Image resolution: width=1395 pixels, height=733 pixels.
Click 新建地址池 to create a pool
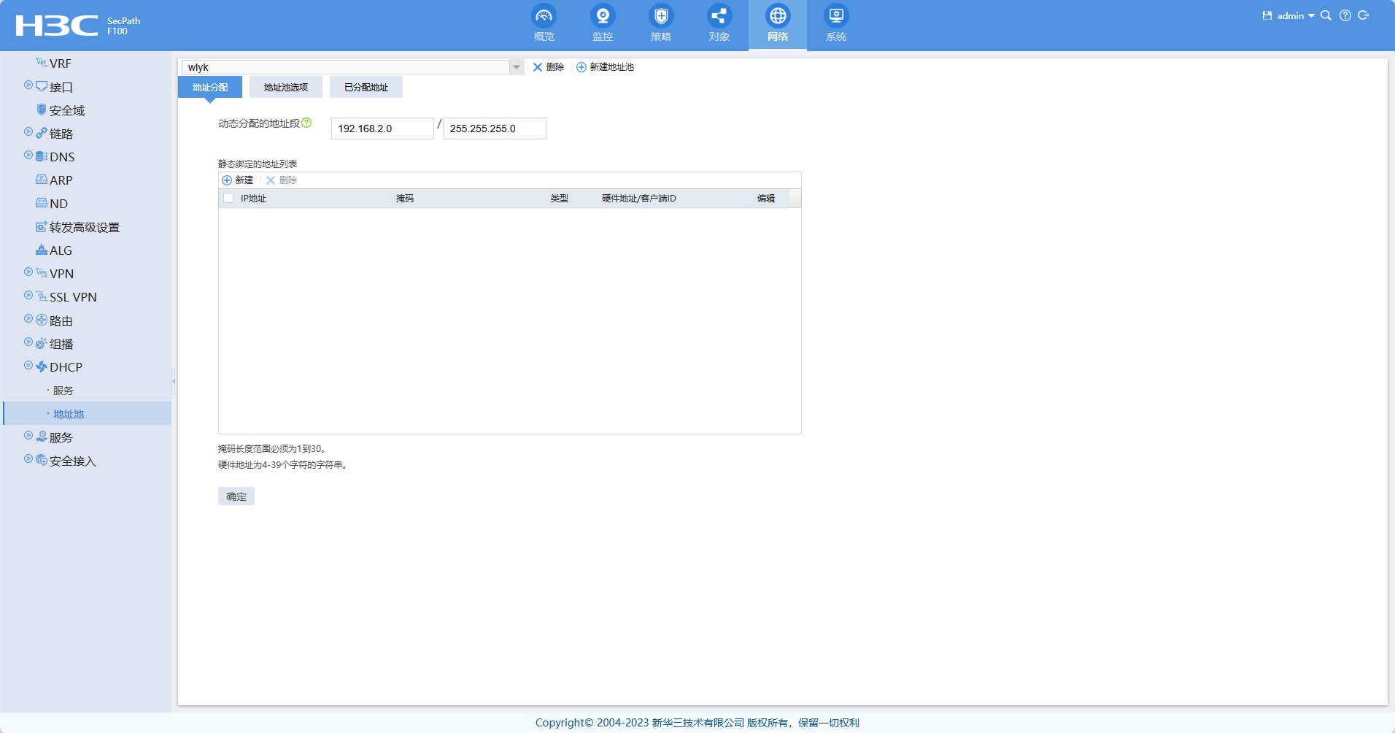click(605, 67)
